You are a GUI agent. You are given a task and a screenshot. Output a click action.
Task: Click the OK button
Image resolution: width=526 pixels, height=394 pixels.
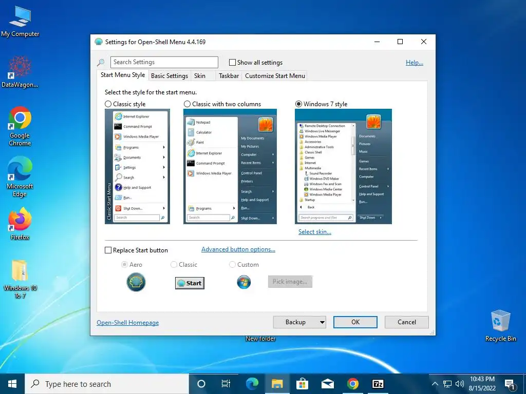[x=355, y=322]
